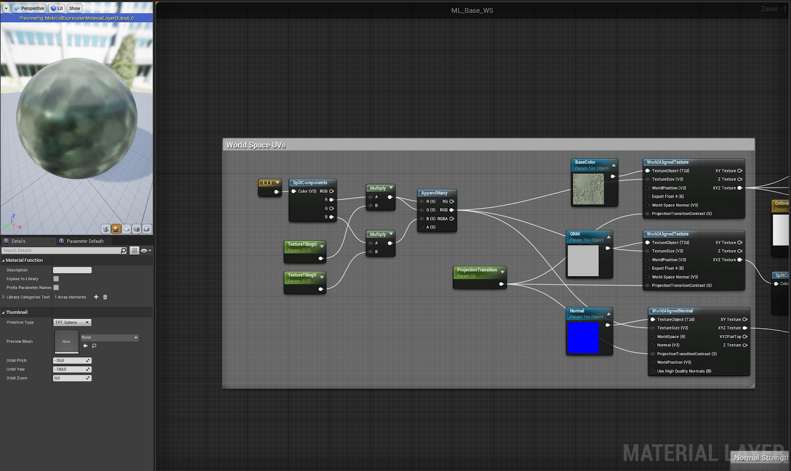This screenshot has height=471, width=791.
Task: Close the Parameter Defaults tab
Action: pos(108,241)
